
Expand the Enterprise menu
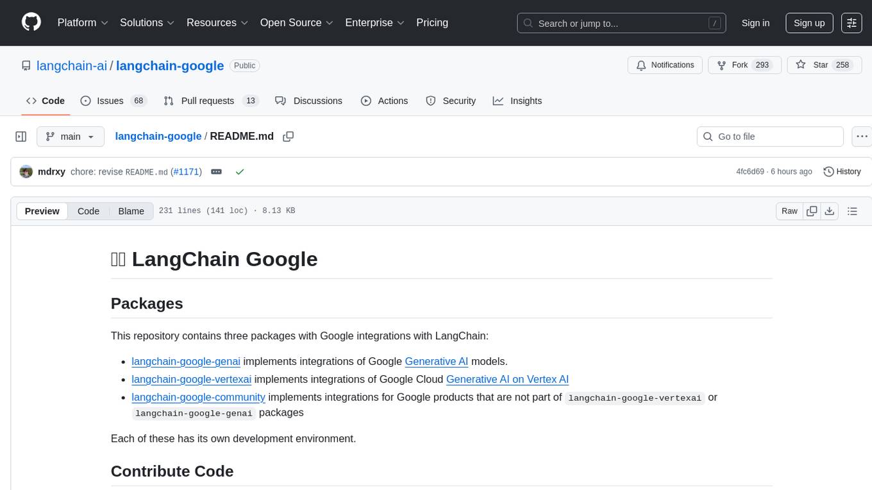click(x=374, y=22)
